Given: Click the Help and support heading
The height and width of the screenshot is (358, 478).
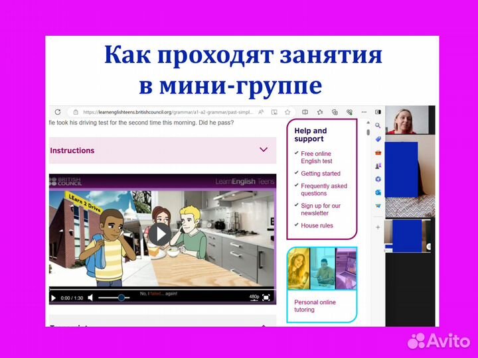Looking at the screenshot, I should (310, 135).
